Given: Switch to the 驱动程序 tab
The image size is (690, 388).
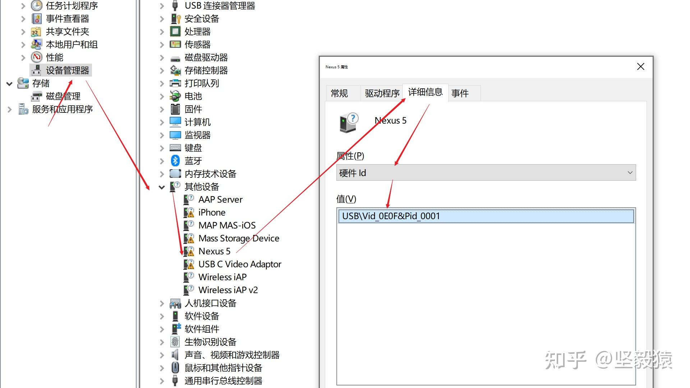Looking at the screenshot, I should 382,93.
